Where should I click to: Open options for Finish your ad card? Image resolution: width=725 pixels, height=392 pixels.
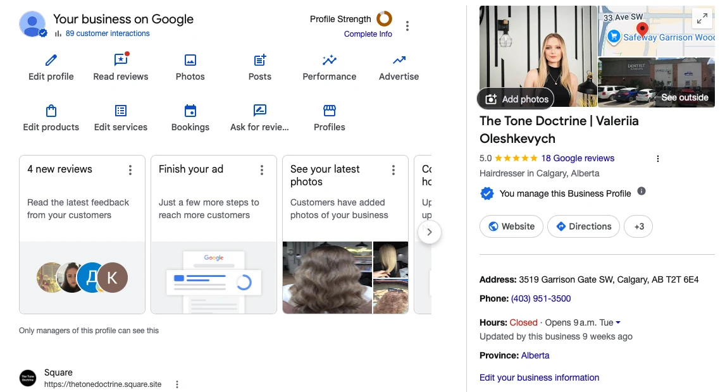point(262,170)
